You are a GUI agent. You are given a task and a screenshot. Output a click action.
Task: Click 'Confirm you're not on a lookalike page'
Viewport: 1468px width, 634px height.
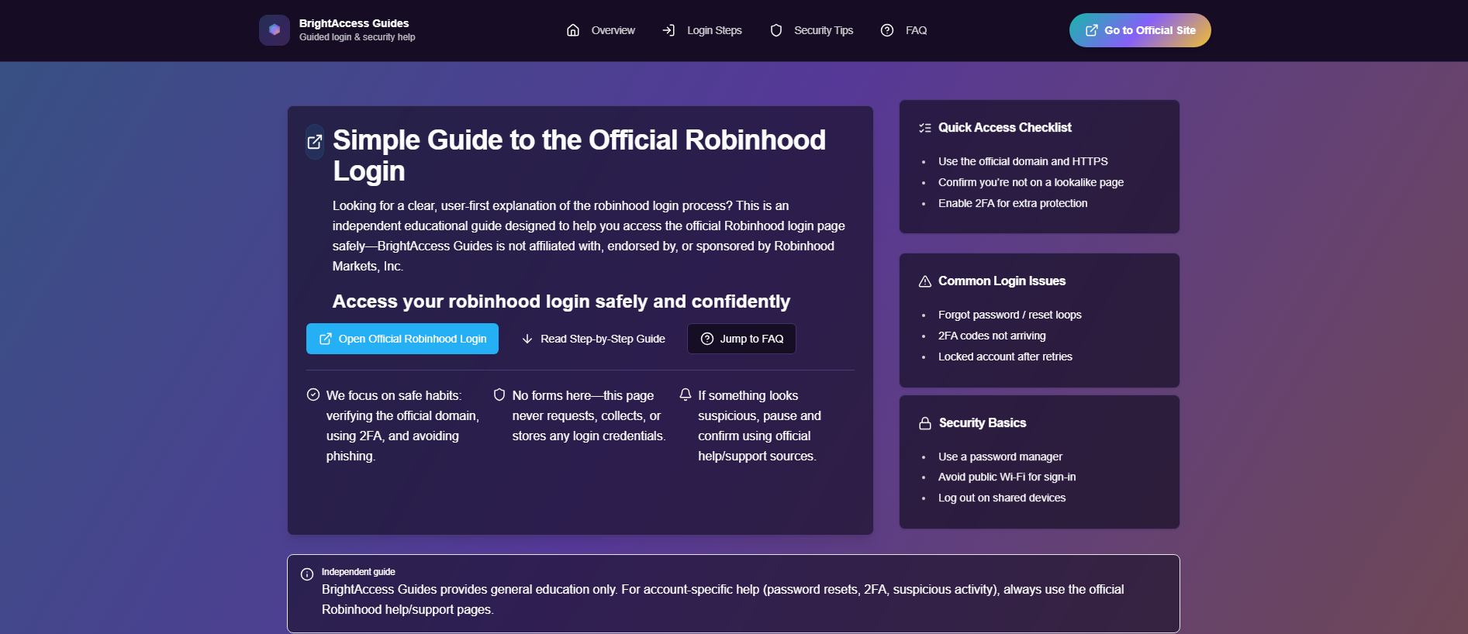[x=1031, y=182]
